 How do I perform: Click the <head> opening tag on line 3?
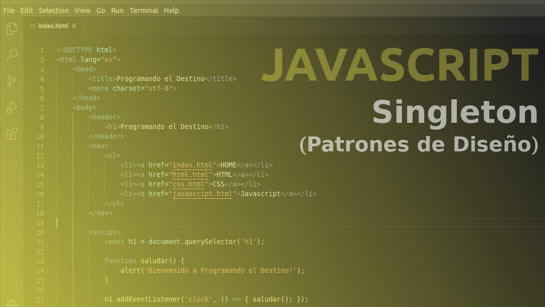pyautogui.click(x=84, y=69)
